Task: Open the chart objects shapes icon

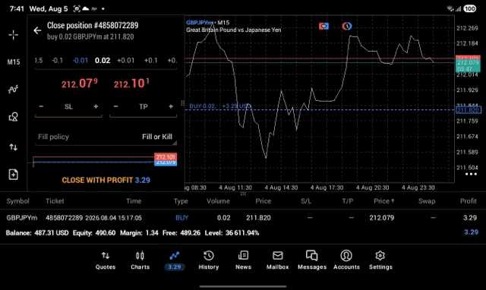Action: point(14,117)
